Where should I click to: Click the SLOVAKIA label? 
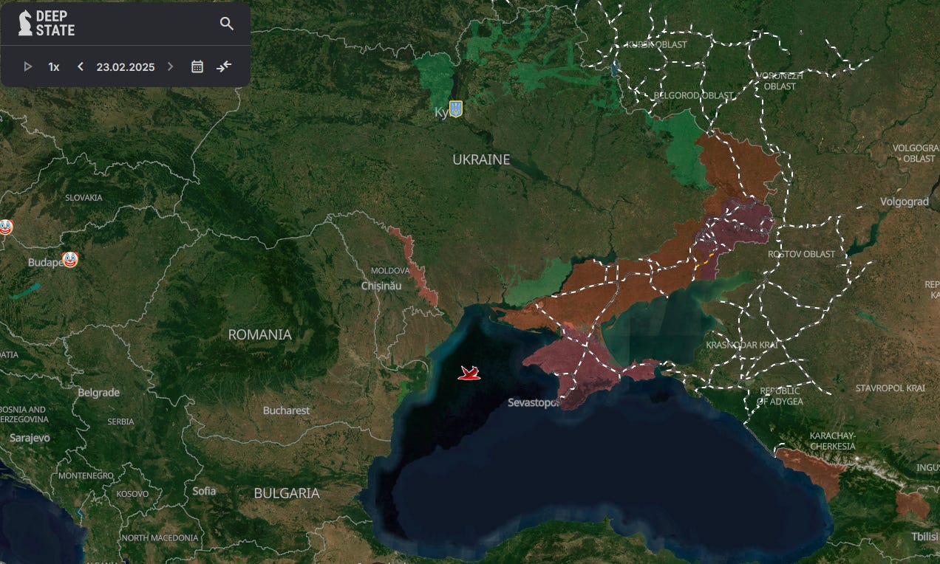tap(84, 198)
